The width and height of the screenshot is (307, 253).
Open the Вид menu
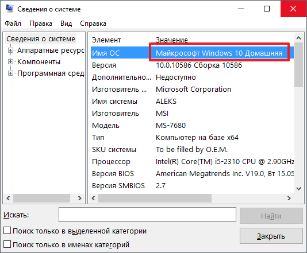pos(66,24)
